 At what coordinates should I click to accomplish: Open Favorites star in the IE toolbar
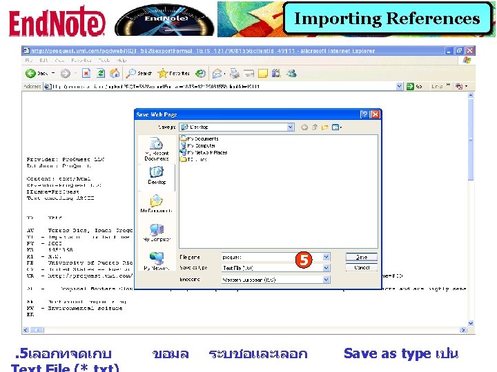173,74
